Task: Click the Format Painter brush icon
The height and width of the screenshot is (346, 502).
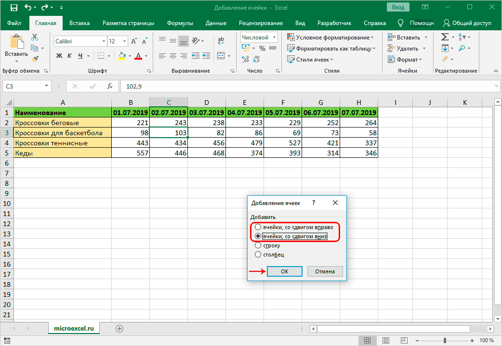Action: (x=35, y=59)
